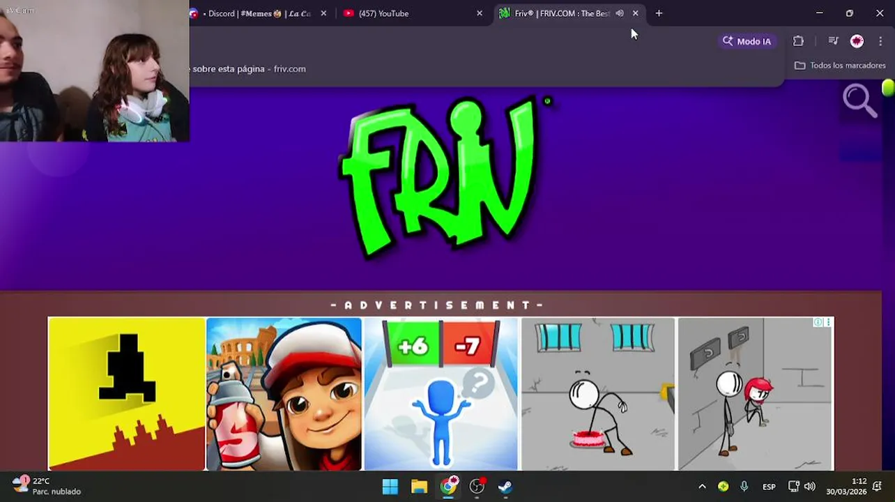Image resolution: width=895 pixels, height=502 pixels.
Task: Launch File Explorer from the taskbar
Action: tap(419, 487)
